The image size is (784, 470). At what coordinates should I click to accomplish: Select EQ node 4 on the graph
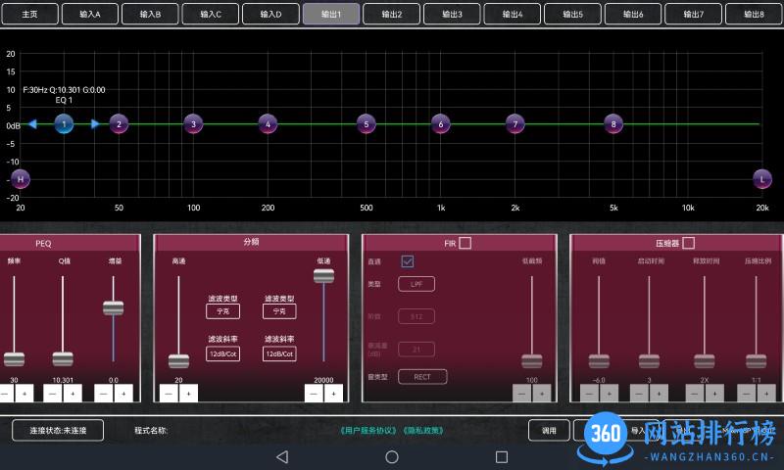[x=268, y=124]
